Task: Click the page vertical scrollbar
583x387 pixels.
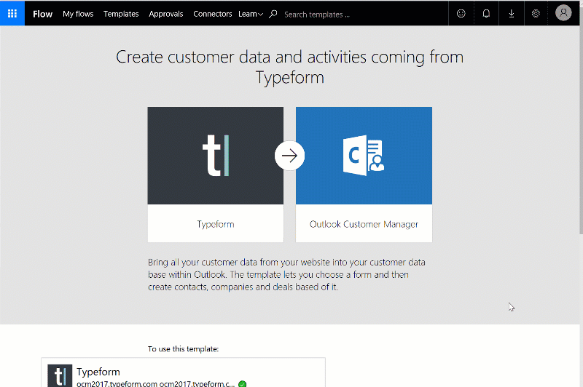Action: tap(581, 130)
